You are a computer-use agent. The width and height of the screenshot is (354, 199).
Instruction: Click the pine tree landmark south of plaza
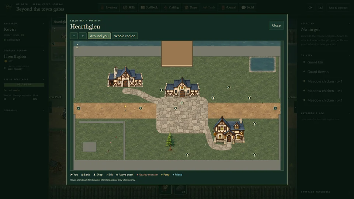point(170,142)
